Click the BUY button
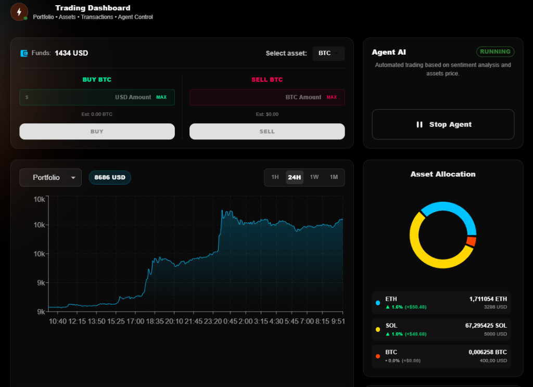Viewport: 533px width, 387px height. (x=97, y=132)
